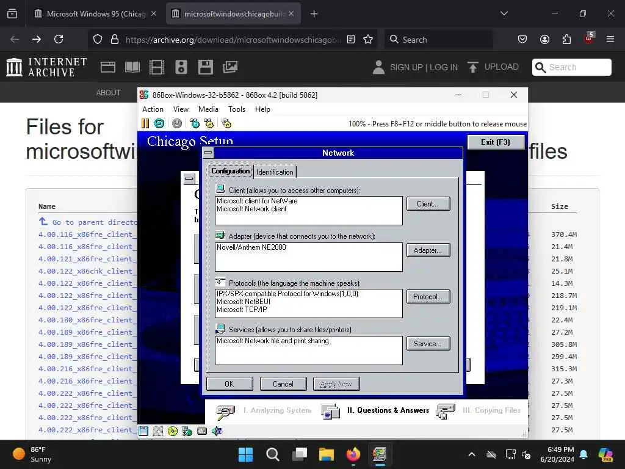
Task: Open Internet Archive texts (book) icon
Action: click(132, 67)
